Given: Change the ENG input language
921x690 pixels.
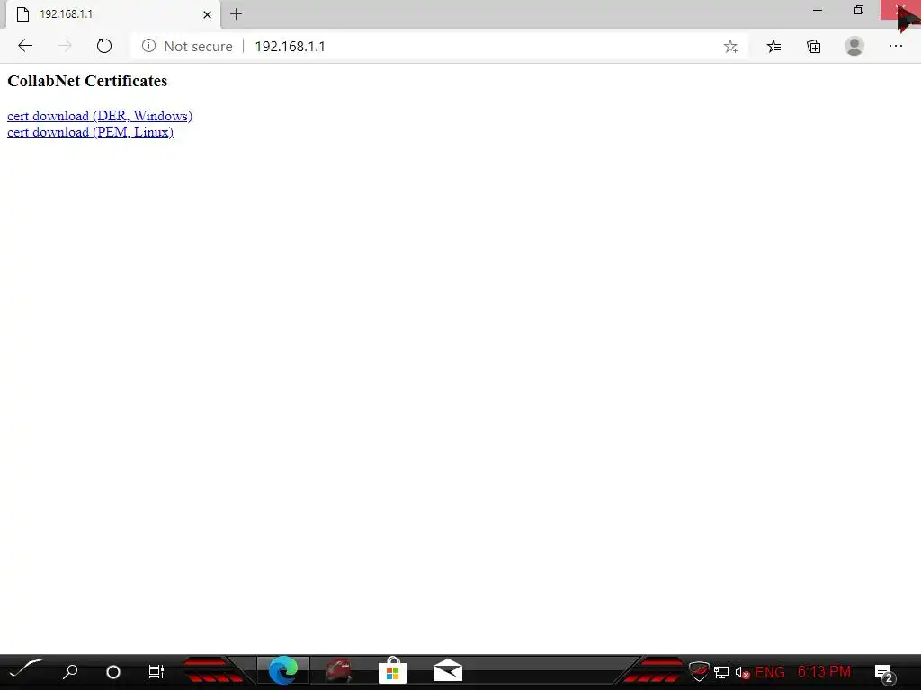Looking at the screenshot, I should 770,672.
